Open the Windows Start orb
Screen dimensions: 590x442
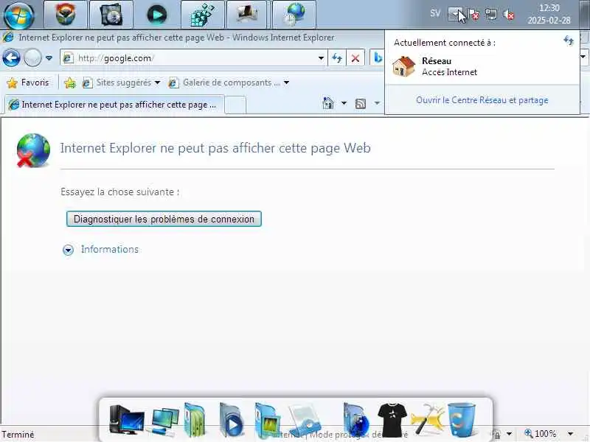(18, 15)
